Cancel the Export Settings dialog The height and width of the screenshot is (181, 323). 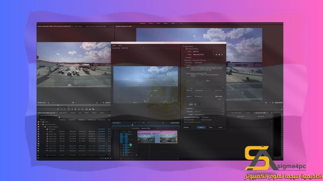220,127
